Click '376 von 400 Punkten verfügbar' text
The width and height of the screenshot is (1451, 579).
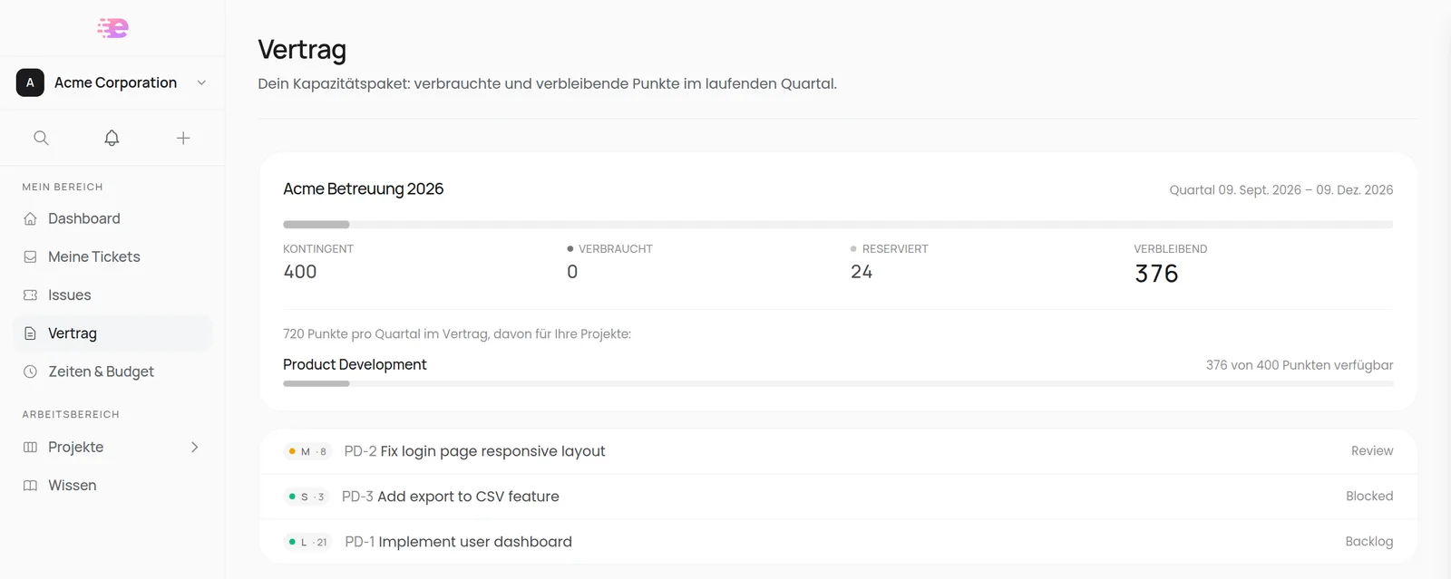(x=1300, y=365)
